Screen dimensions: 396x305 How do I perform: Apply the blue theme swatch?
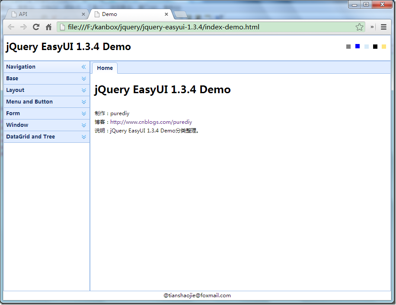point(358,46)
